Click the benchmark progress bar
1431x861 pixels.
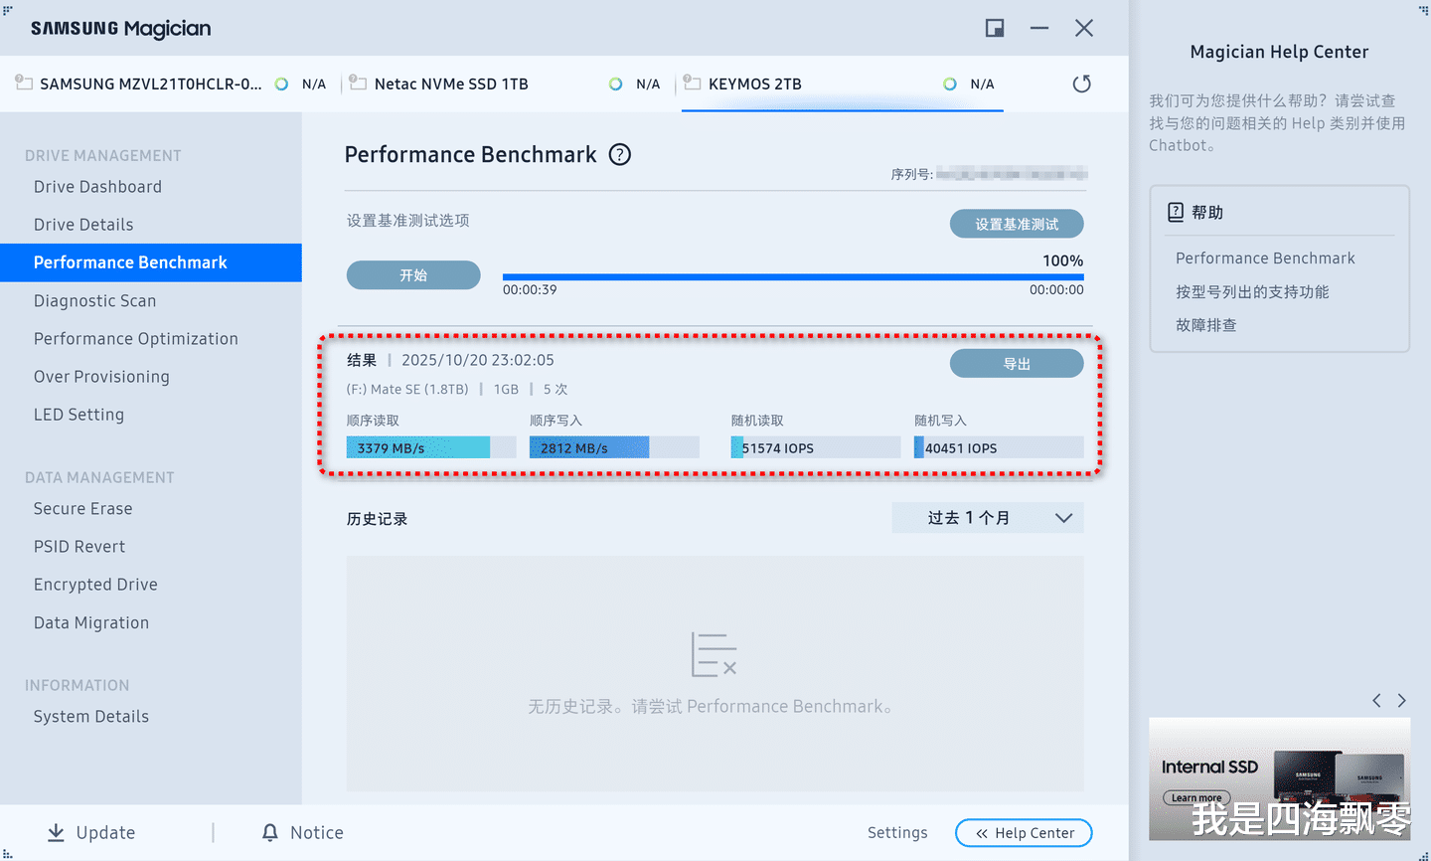[793, 276]
